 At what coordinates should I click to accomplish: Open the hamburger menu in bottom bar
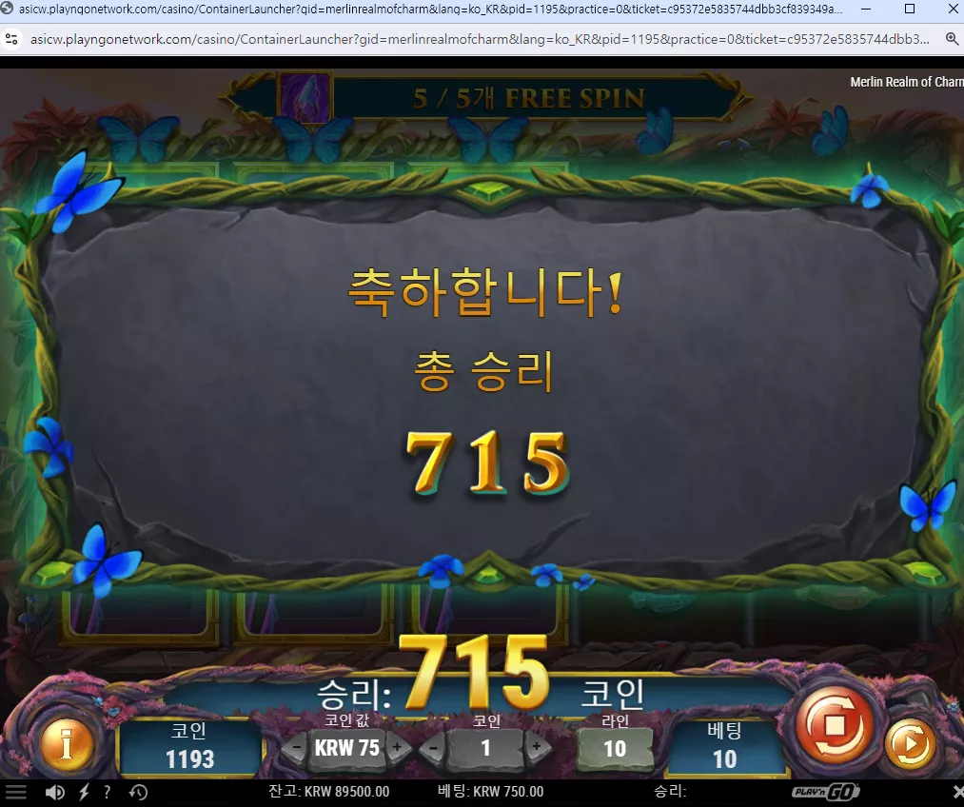click(x=16, y=792)
